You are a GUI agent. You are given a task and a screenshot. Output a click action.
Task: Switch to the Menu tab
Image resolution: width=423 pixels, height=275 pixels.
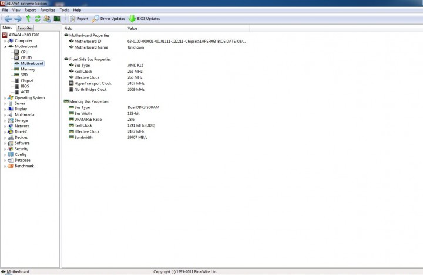(8, 28)
